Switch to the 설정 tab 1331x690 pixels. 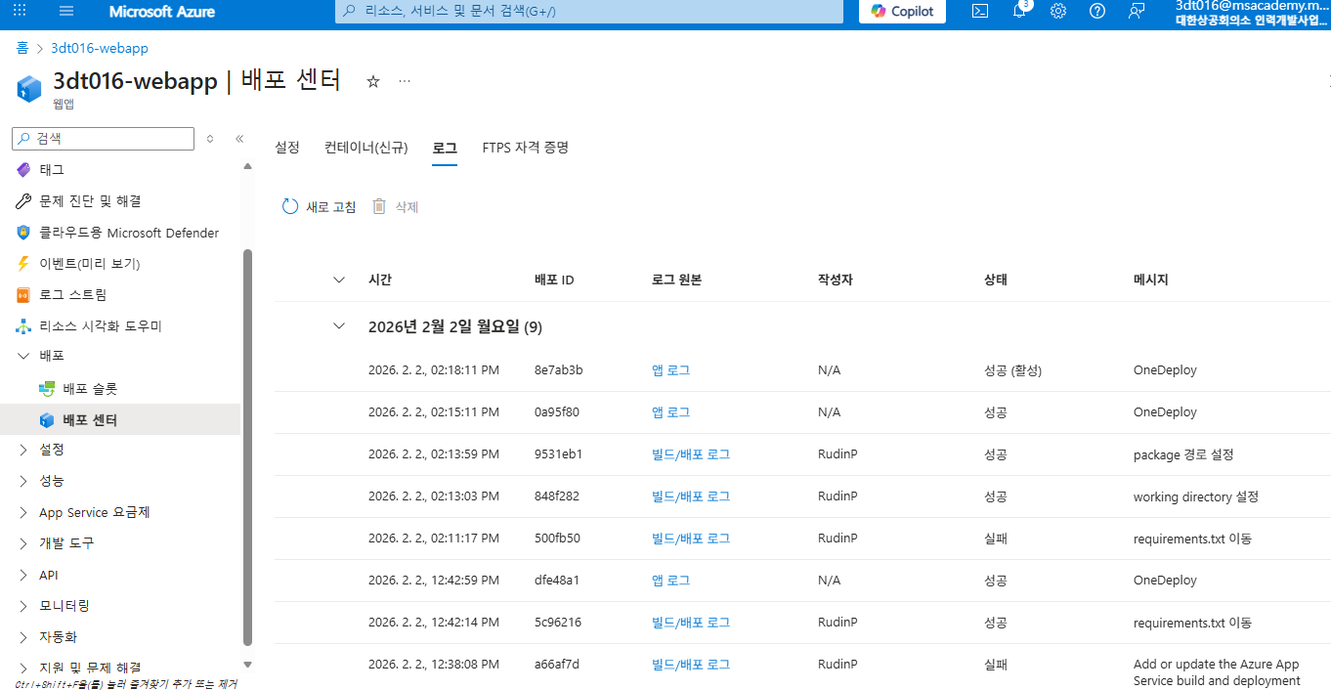(x=287, y=148)
